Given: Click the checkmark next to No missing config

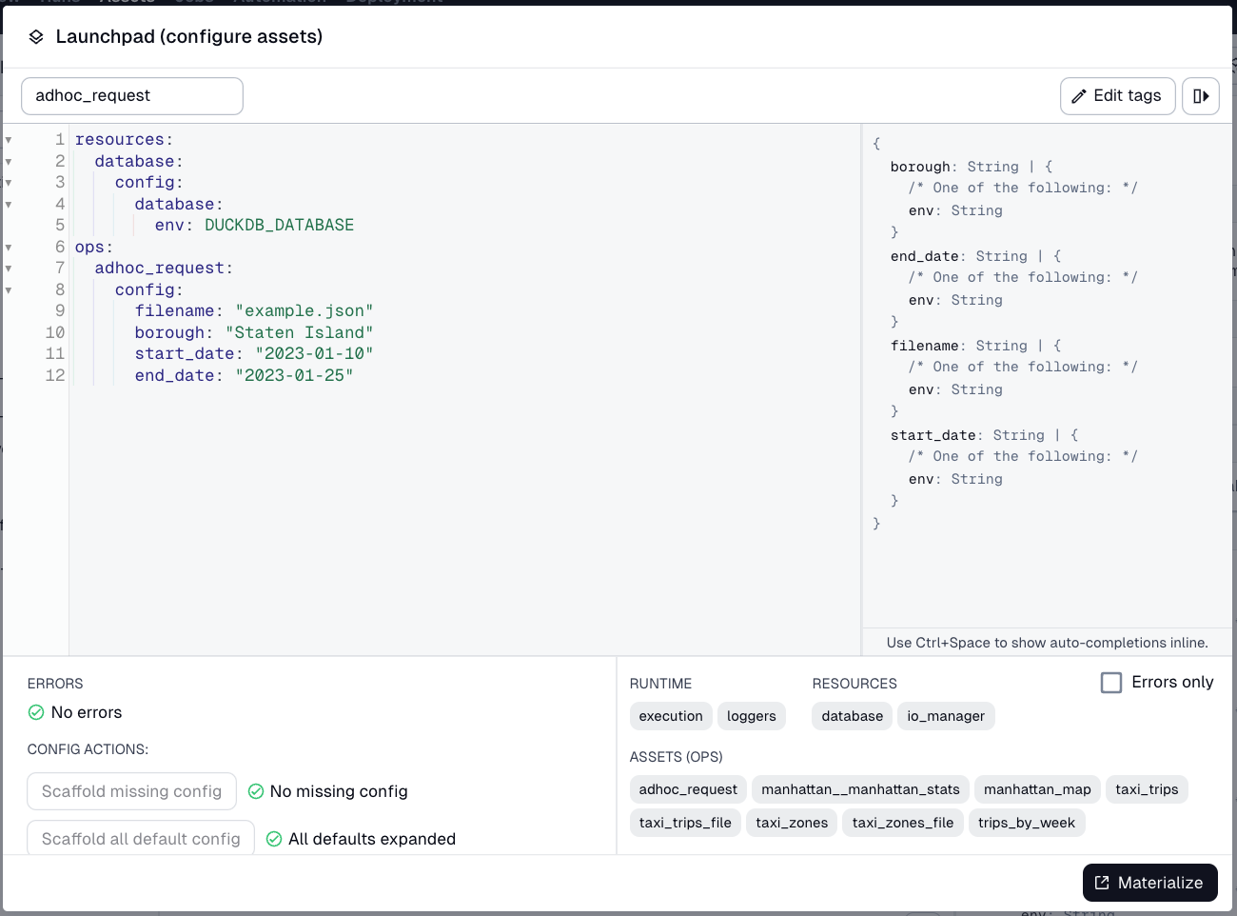Looking at the screenshot, I should point(256,790).
